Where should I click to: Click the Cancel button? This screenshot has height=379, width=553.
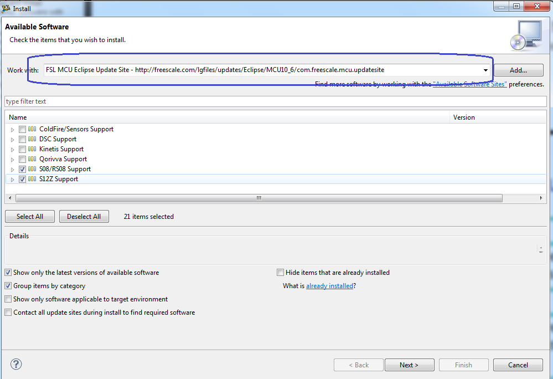tap(518, 365)
